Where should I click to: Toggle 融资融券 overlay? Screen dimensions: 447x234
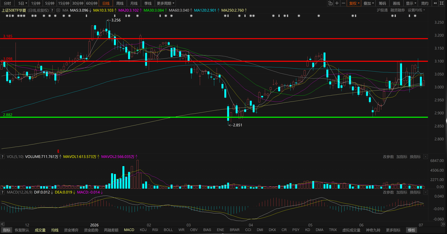(x=397, y=10)
